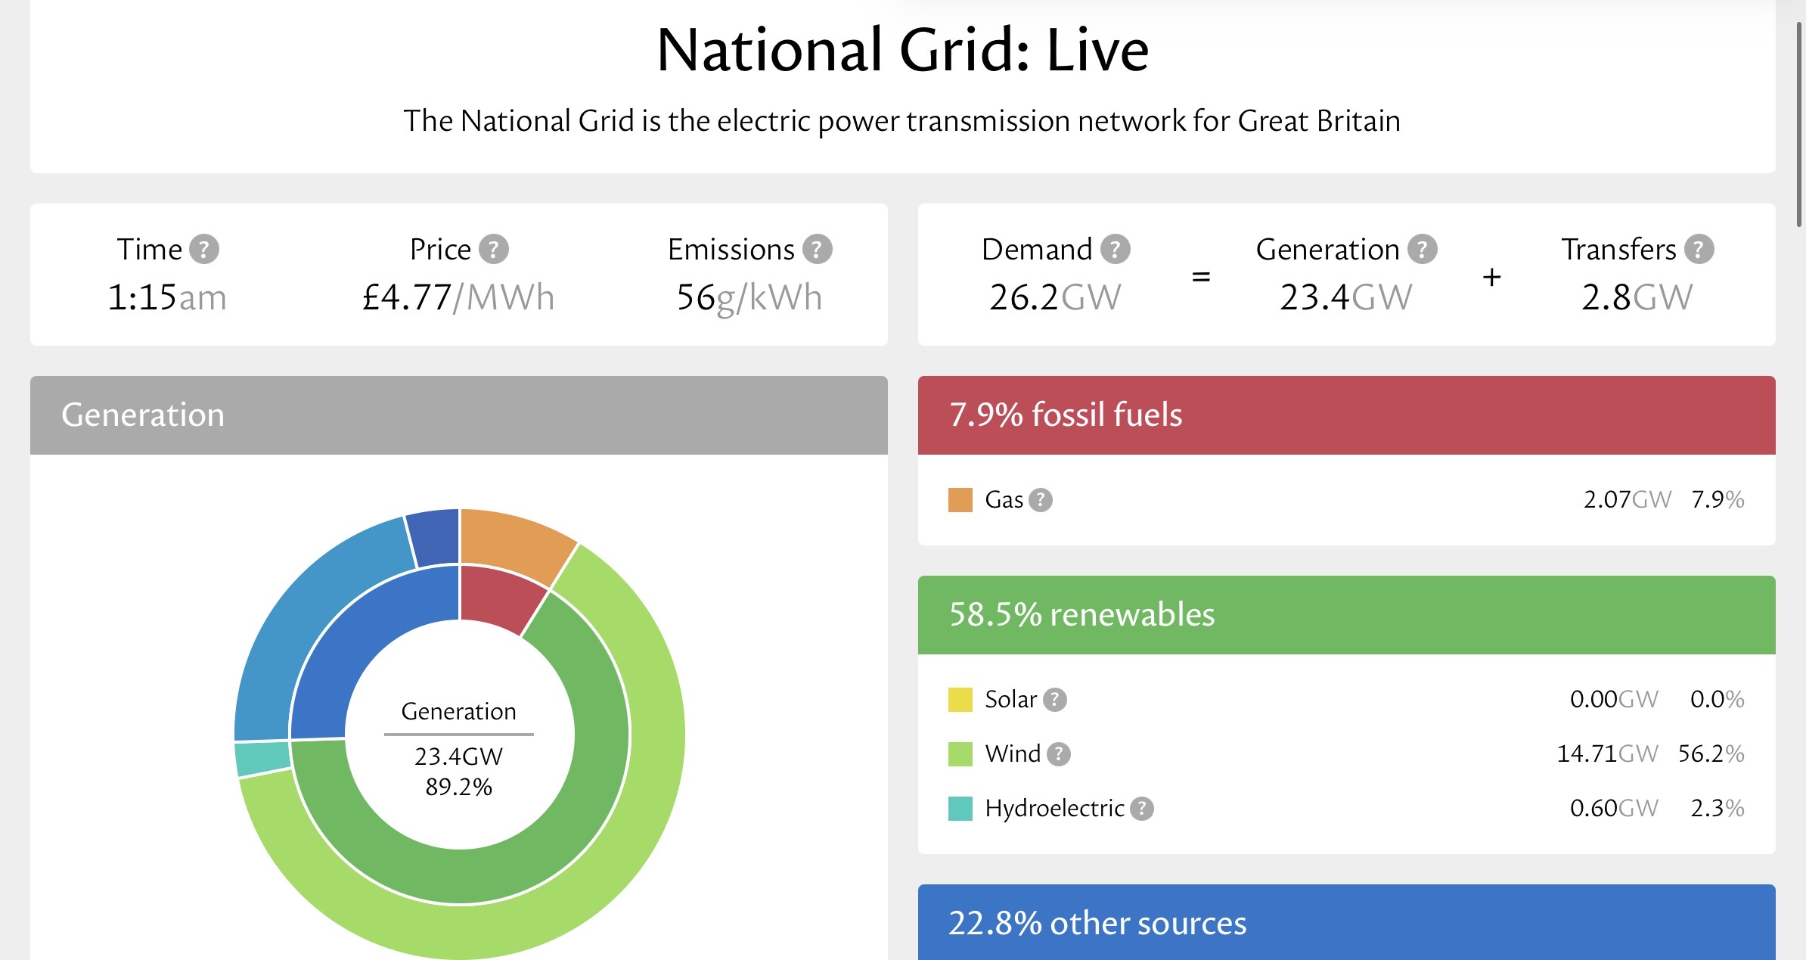Click the help icon beside Time

click(203, 249)
